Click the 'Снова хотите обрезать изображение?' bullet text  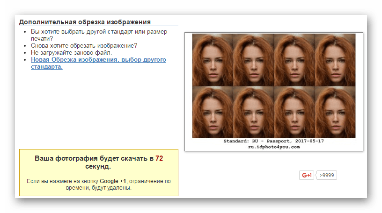pos(84,45)
